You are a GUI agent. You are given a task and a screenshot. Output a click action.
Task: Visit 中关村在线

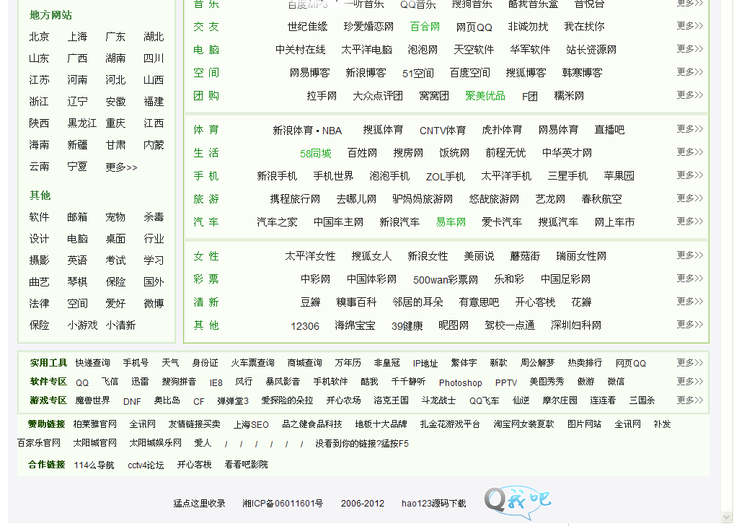click(301, 50)
